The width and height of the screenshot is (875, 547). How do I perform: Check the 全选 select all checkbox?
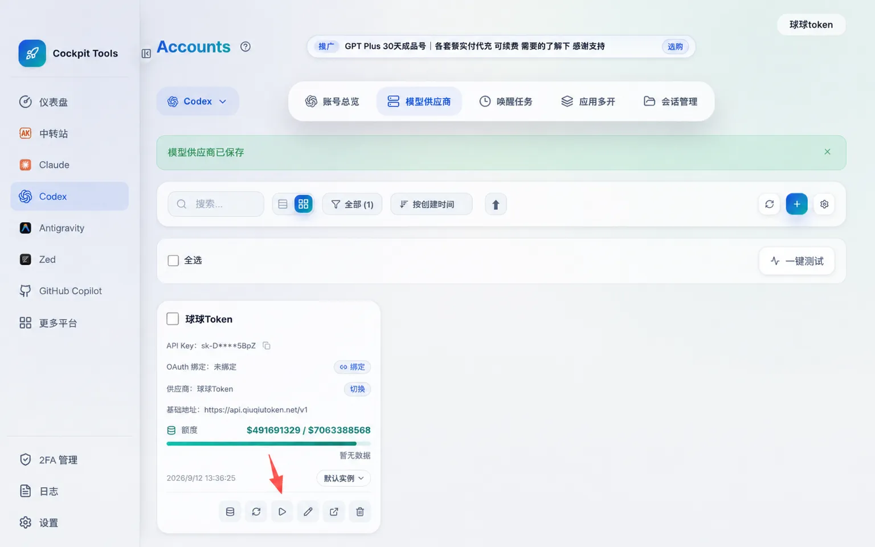tap(173, 260)
